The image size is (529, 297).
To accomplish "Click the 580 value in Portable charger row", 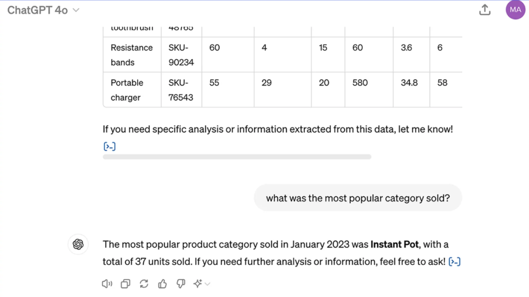I will click(x=360, y=83).
